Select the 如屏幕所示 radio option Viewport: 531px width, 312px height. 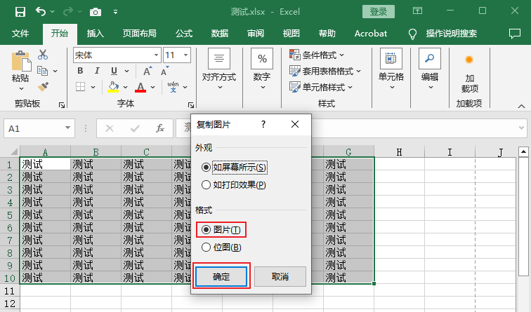coord(206,168)
